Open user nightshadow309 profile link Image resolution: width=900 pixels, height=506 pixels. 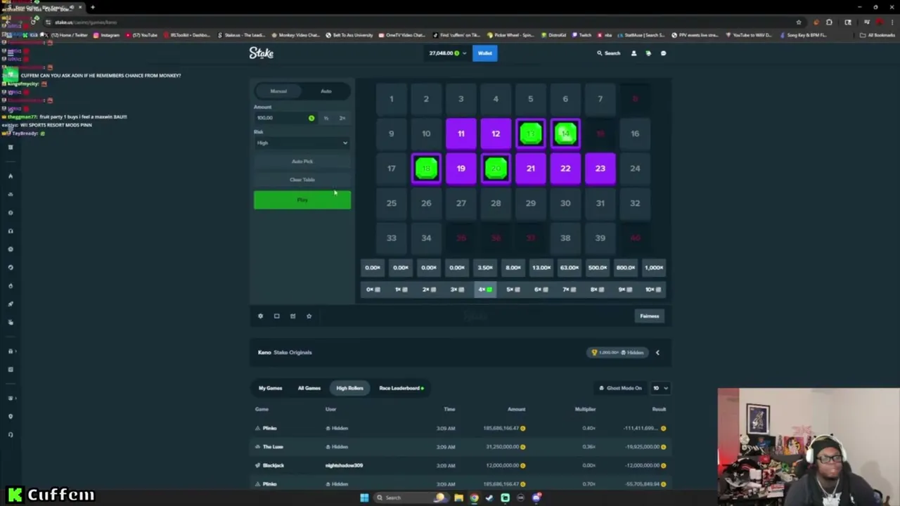344,465
